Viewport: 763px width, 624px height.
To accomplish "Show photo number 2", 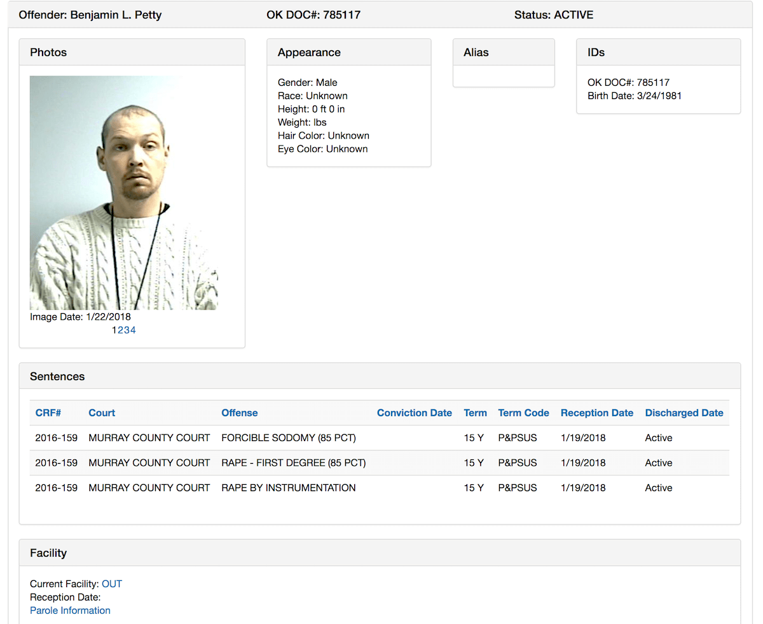I will (121, 330).
